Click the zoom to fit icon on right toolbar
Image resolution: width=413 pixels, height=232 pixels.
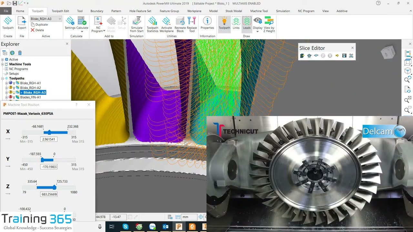pos(408,99)
